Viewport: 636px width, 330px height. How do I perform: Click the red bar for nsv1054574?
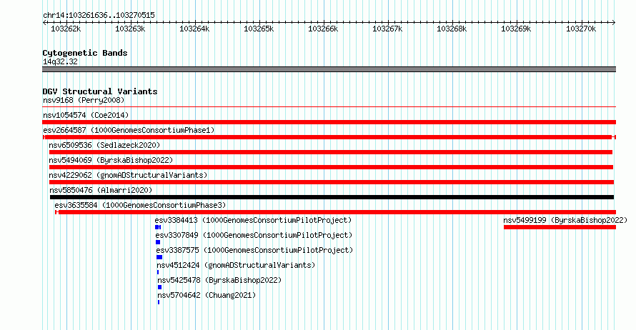point(329,122)
